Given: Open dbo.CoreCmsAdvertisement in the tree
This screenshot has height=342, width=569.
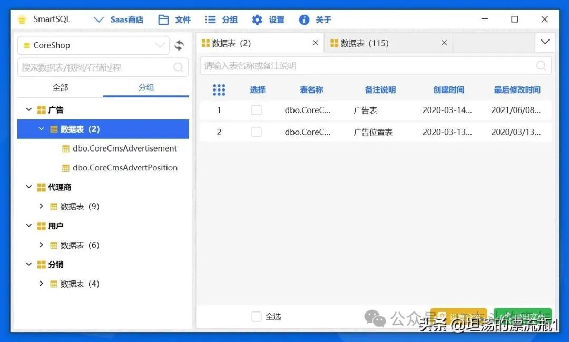Looking at the screenshot, I should 124,148.
